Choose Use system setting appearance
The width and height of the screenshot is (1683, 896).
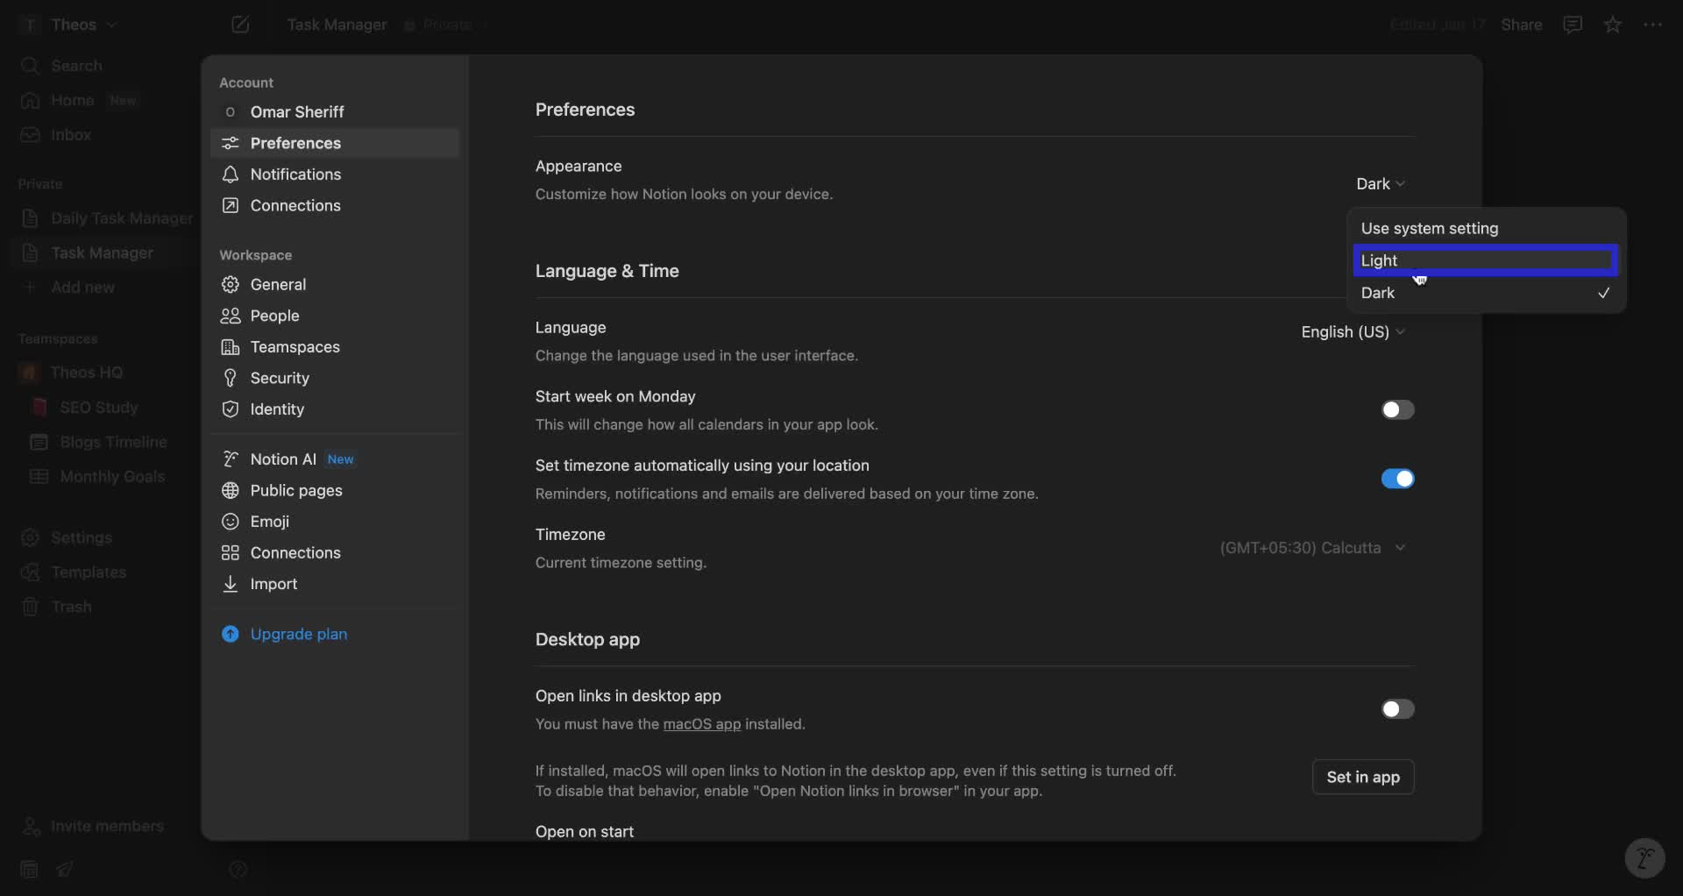coord(1430,228)
